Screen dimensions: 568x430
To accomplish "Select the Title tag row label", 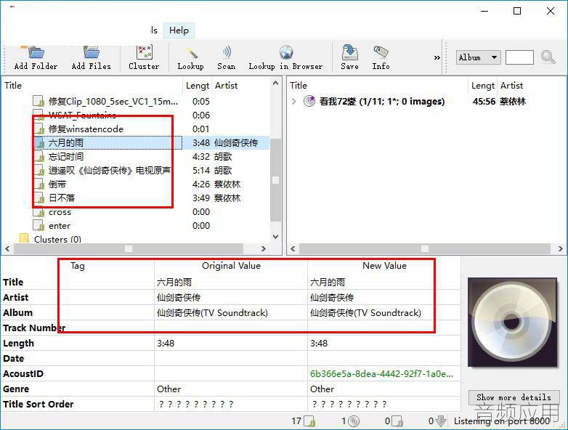I will tap(13, 282).
